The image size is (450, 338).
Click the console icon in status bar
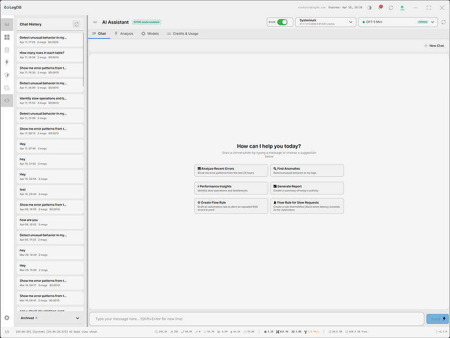(7, 332)
